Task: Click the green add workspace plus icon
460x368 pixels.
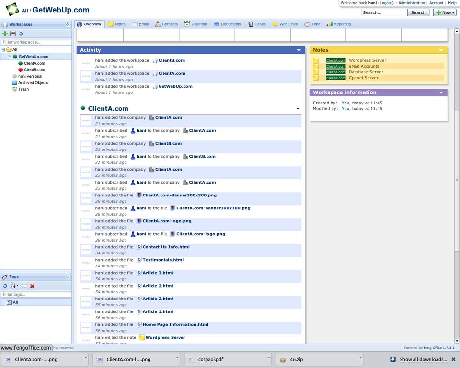Action: (5, 34)
